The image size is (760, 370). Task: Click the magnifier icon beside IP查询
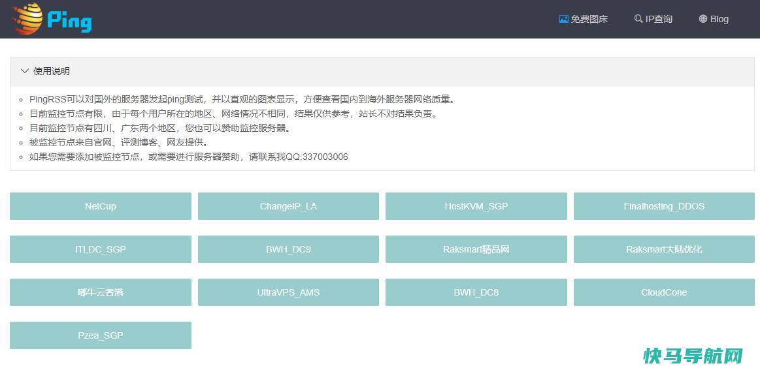[x=638, y=19]
